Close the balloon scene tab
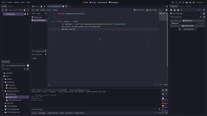 pos(44,6)
